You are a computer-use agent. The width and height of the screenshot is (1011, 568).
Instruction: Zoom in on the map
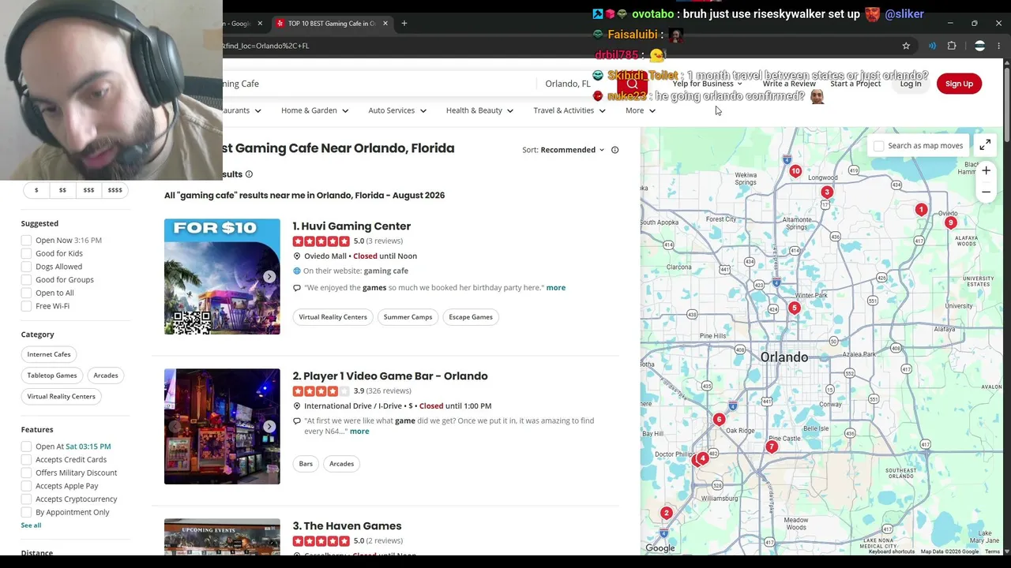986,170
